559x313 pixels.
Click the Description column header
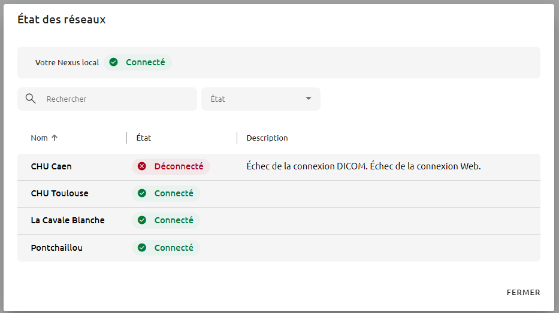pyautogui.click(x=267, y=138)
